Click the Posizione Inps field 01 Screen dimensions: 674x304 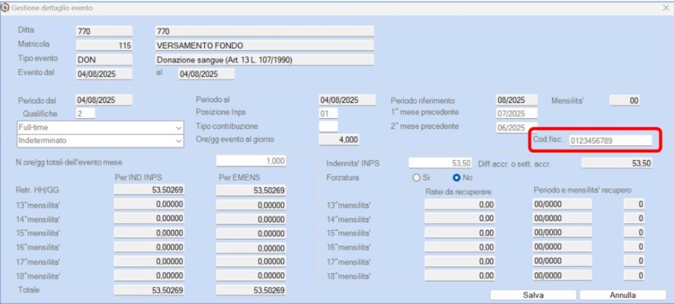[x=328, y=114]
